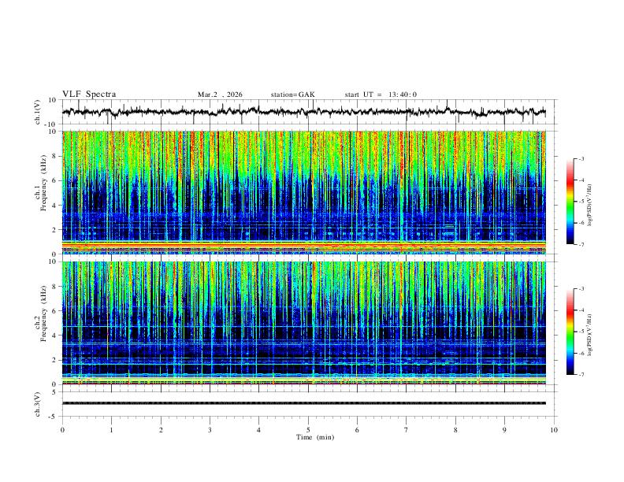Click the ch.1(V) waveform trace panel
This screenshot has height=482, width=624.
click(309, 112)
